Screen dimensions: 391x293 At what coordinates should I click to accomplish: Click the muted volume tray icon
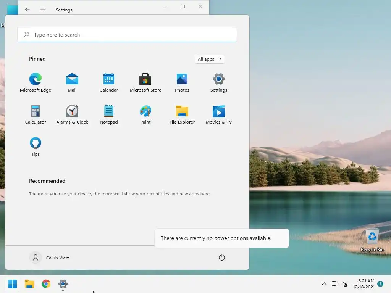344,284
